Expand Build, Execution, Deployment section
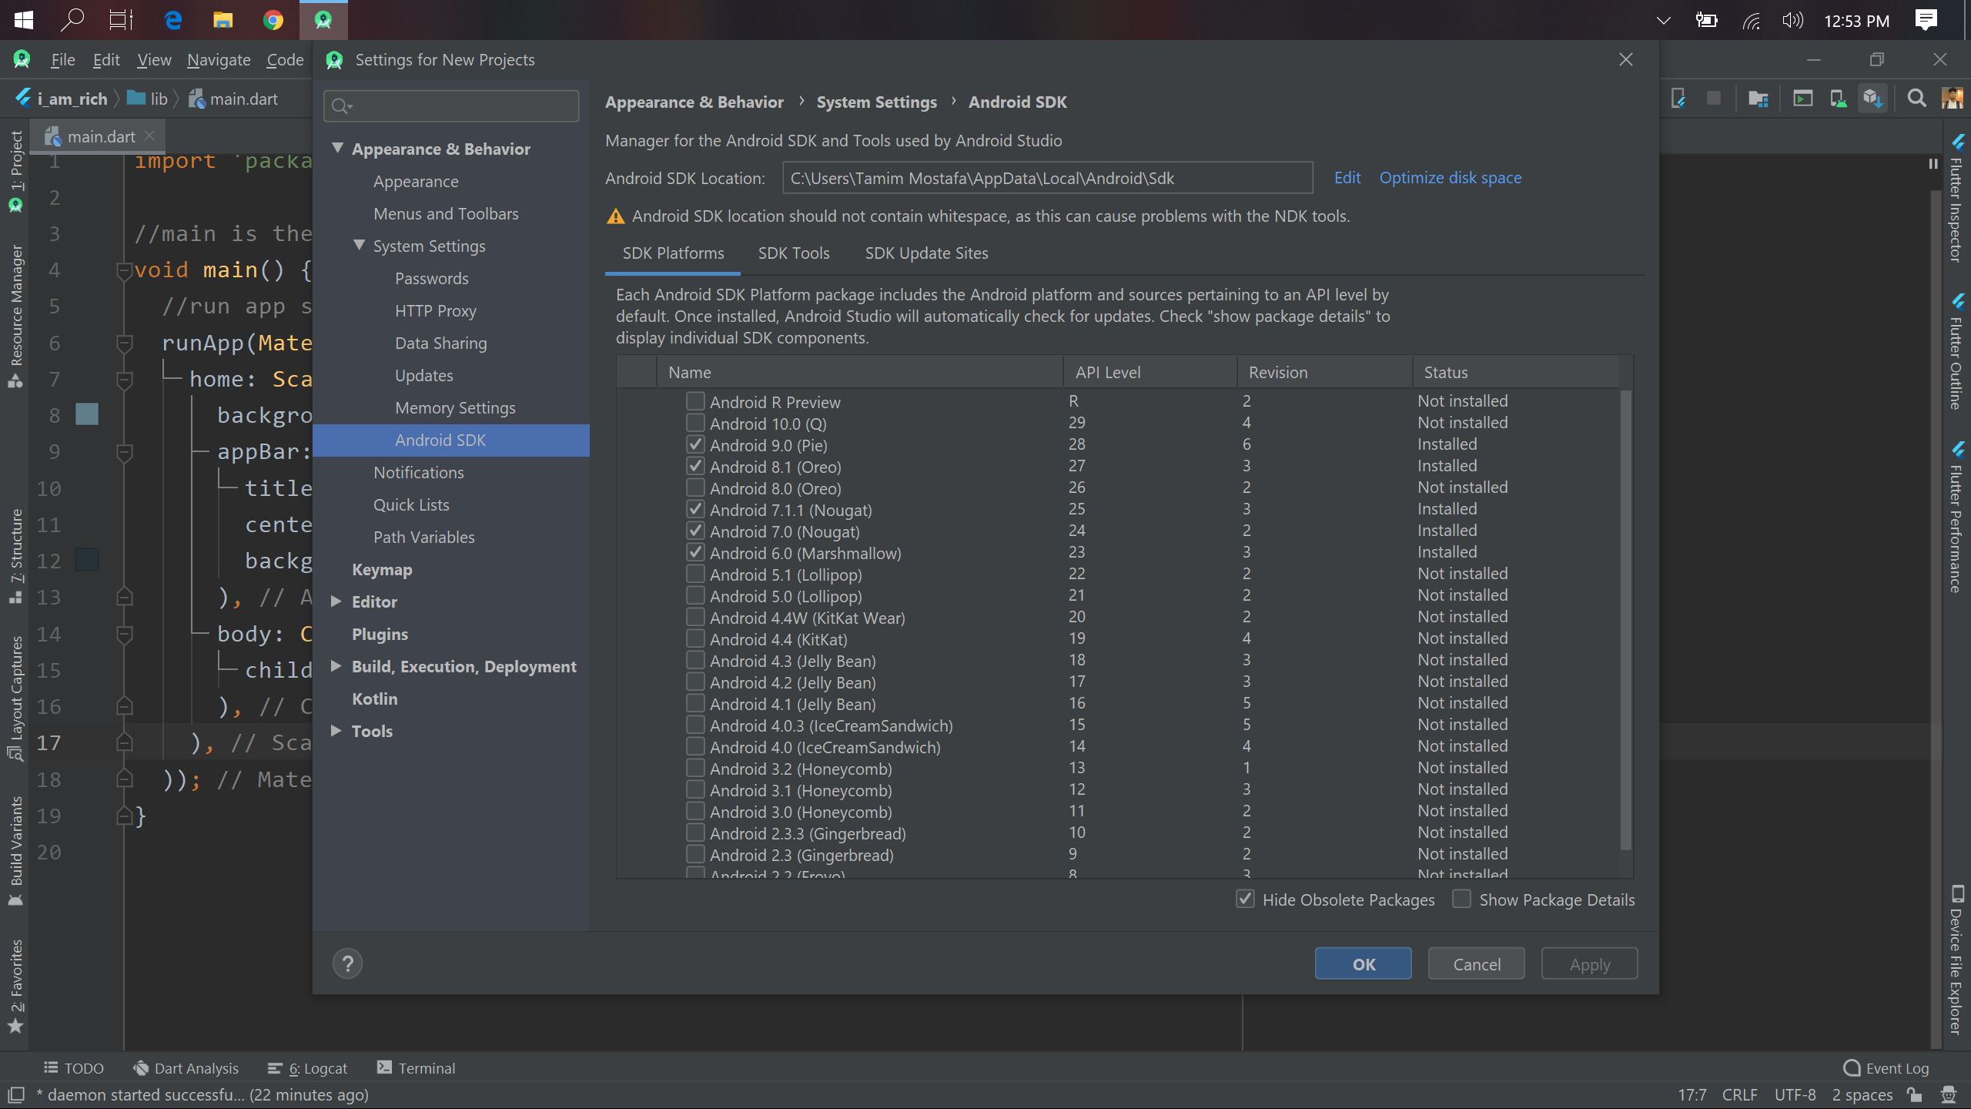This screenshot has width=1971, height=1109. 336,666
